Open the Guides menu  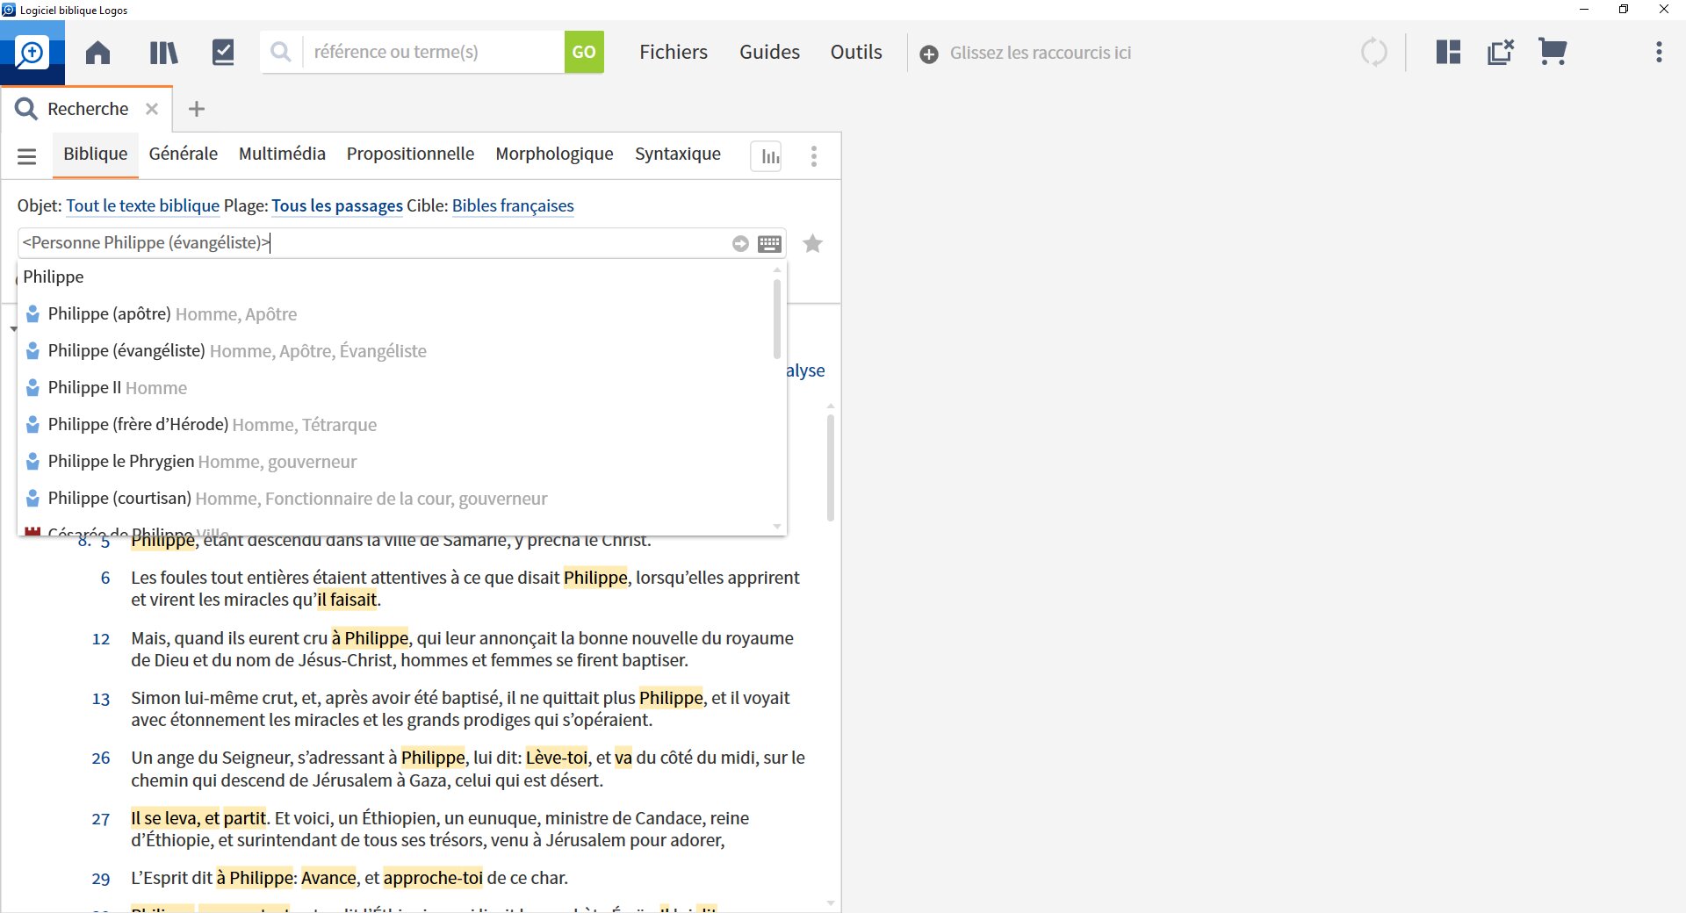[769, 52]
